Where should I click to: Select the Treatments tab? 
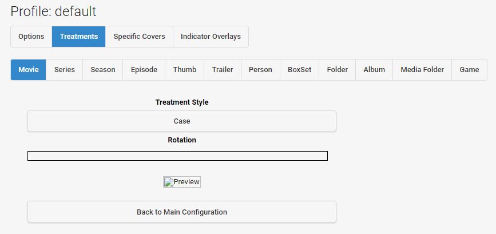(79, 37)
